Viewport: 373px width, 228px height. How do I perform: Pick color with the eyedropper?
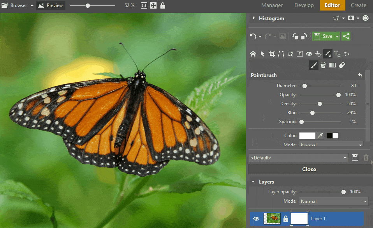(x=320, y=136)
